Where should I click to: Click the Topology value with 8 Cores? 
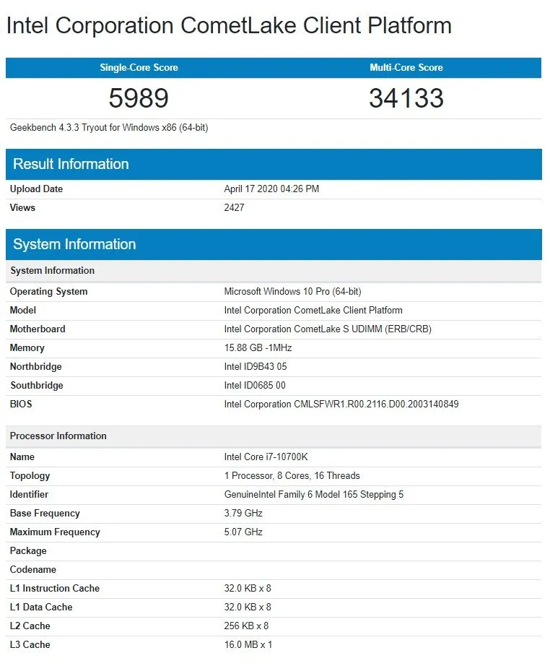coord(292,476)
